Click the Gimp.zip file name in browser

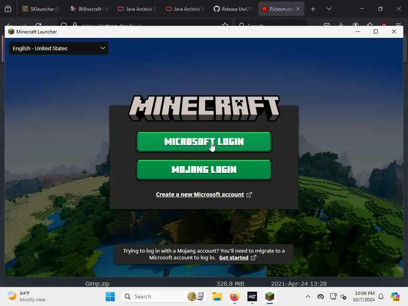point(97,284)
